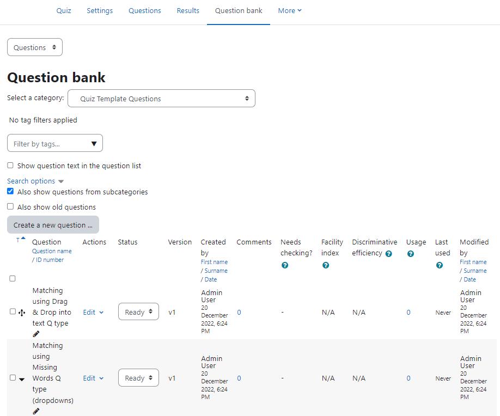Sort Modified by Surname
The height and width of the screenshot is (416, 500).
pyautogui.click(x=475, y=271)
